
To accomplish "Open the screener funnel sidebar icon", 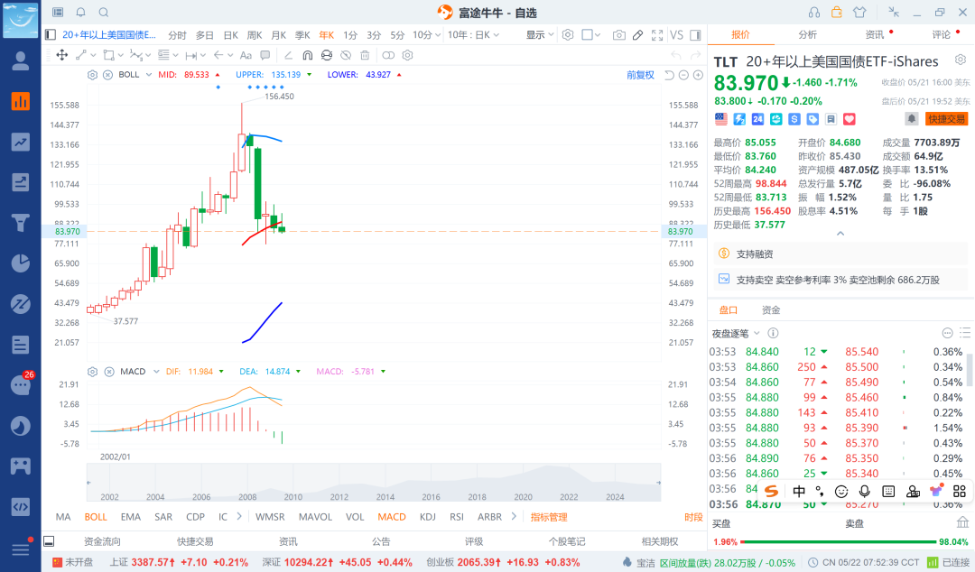I will 21,223.
